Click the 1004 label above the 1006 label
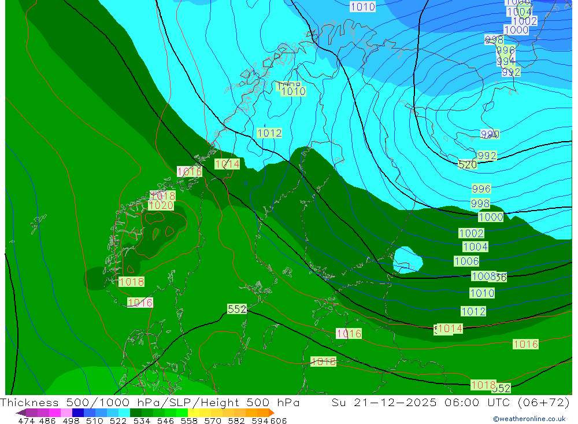578x424 pixels. pyautogui.click(x=476, y=246)
